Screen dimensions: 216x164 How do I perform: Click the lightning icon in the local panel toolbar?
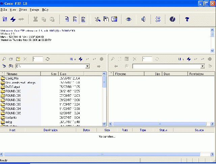point(81,59)
